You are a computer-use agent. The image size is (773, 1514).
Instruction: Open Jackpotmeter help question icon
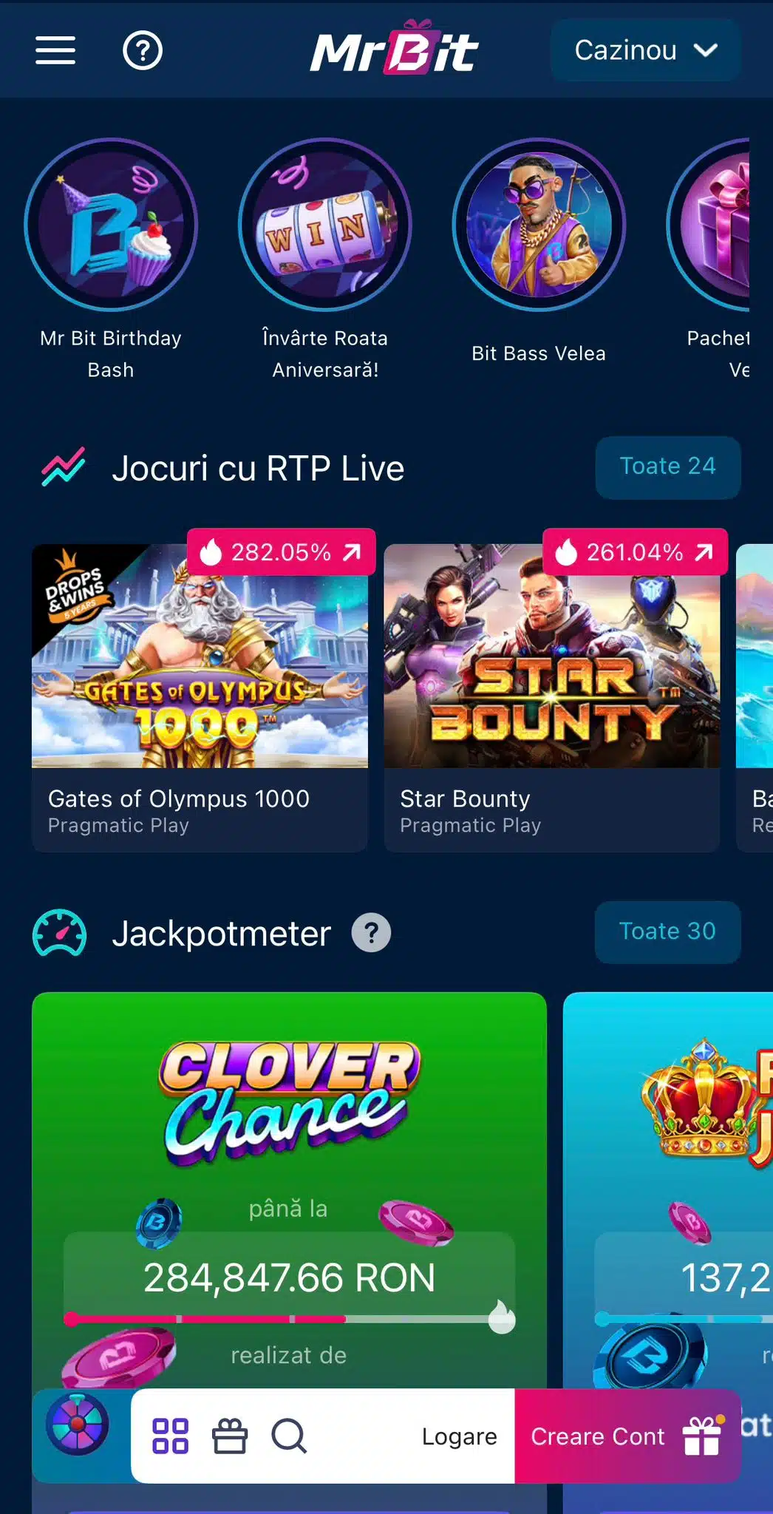click(x=371, y=933)
